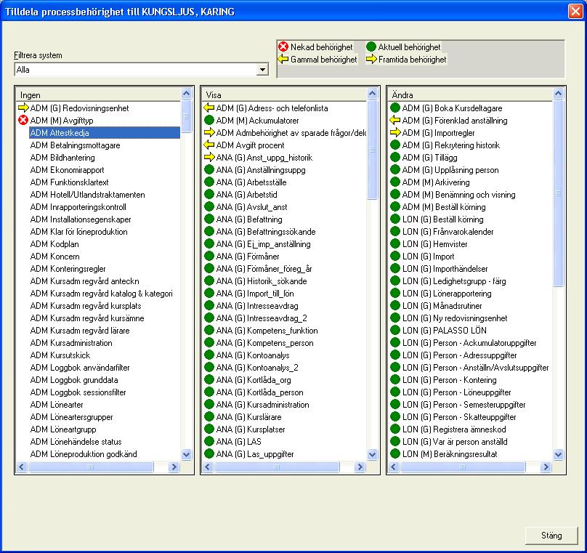The width and height of the screenshot is (587, 553).
Task: Click the red denied icon beside ADM (M) Avgifttyp
Action: point(23,120)
